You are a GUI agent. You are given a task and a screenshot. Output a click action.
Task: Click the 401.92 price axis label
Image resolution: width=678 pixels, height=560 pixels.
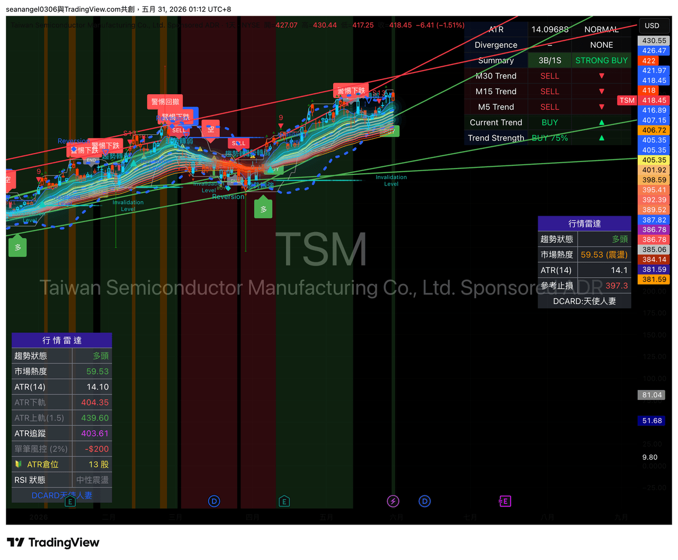tap(654, 170)
